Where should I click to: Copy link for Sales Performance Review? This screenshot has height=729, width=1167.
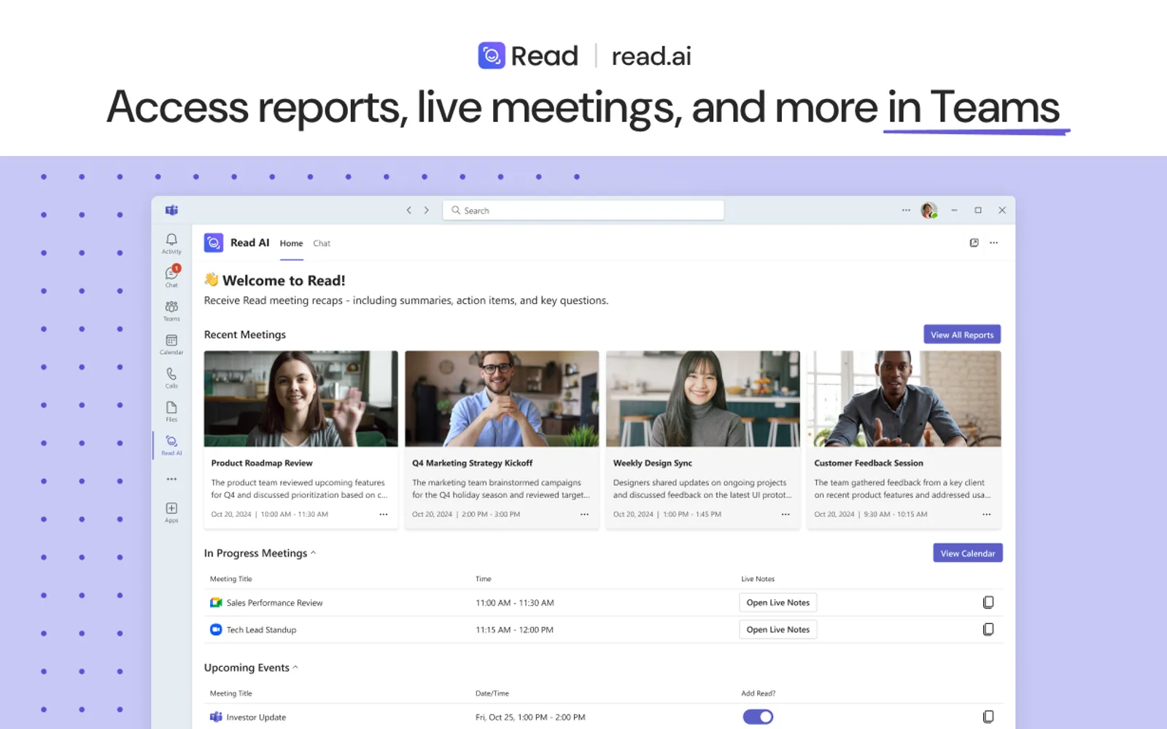988,602
